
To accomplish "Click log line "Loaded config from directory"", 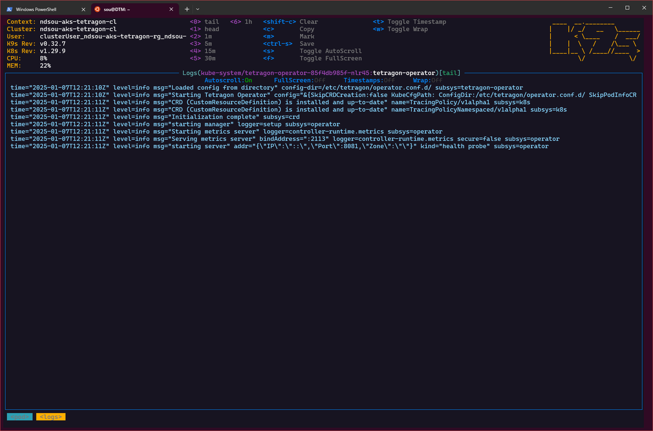I will click(x=267, y=88).
